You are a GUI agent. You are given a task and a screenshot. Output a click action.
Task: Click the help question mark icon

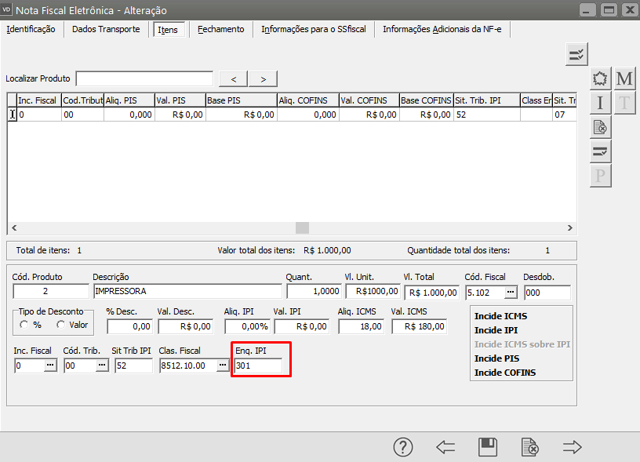pos(403,447)
